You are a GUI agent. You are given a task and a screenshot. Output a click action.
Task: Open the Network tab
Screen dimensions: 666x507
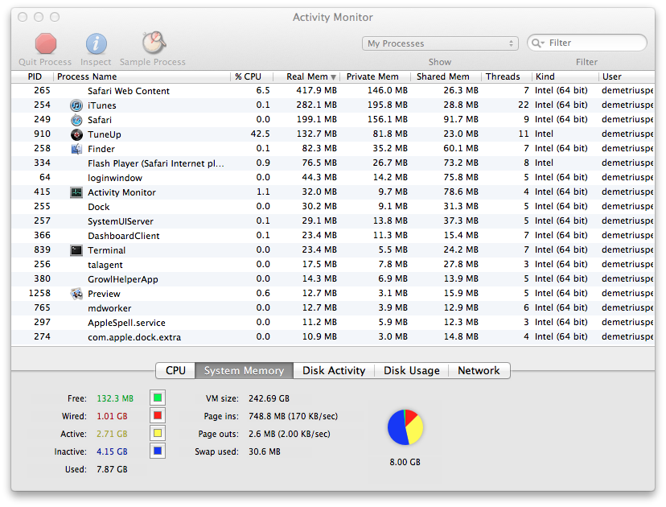(x=479, y=370)
